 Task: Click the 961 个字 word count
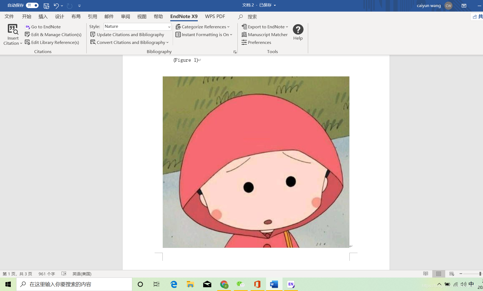point(47,274)
